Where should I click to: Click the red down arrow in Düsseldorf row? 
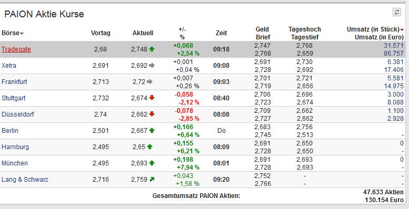[152, 114]
